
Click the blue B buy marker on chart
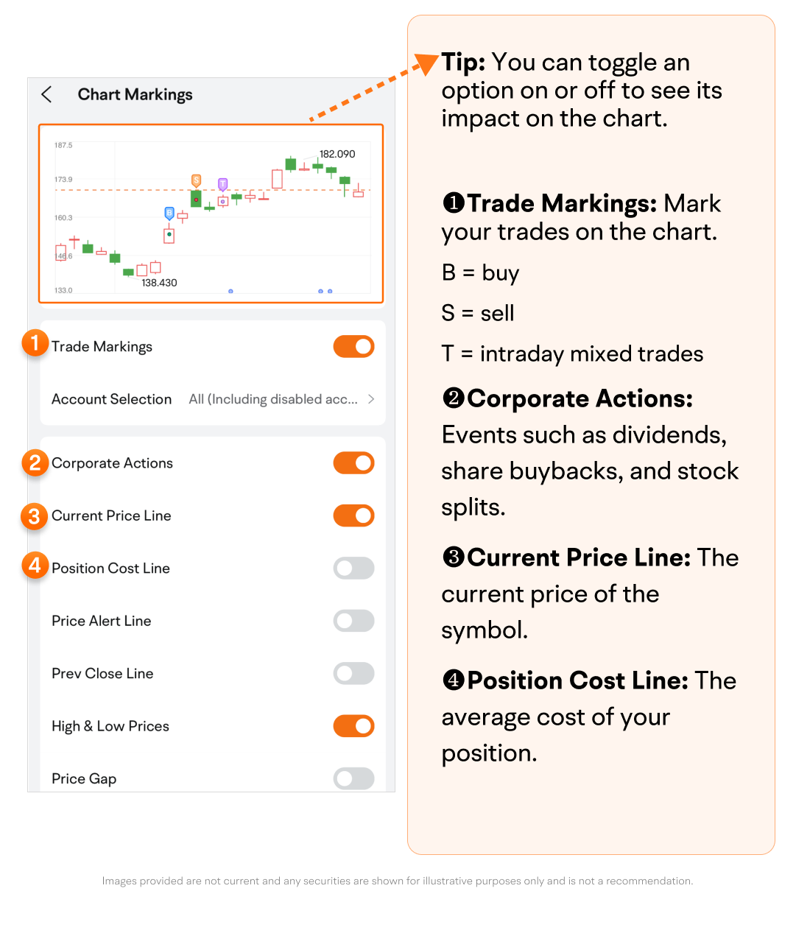[x=169, y=214]
